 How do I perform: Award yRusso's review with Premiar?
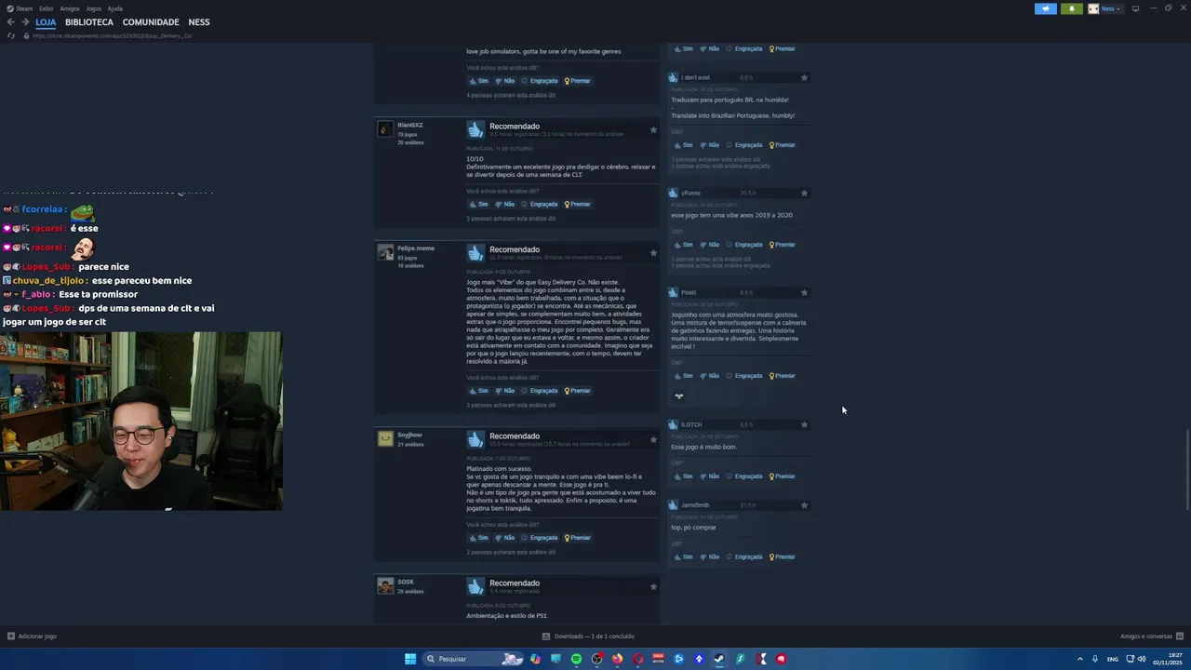click(782, 245)
